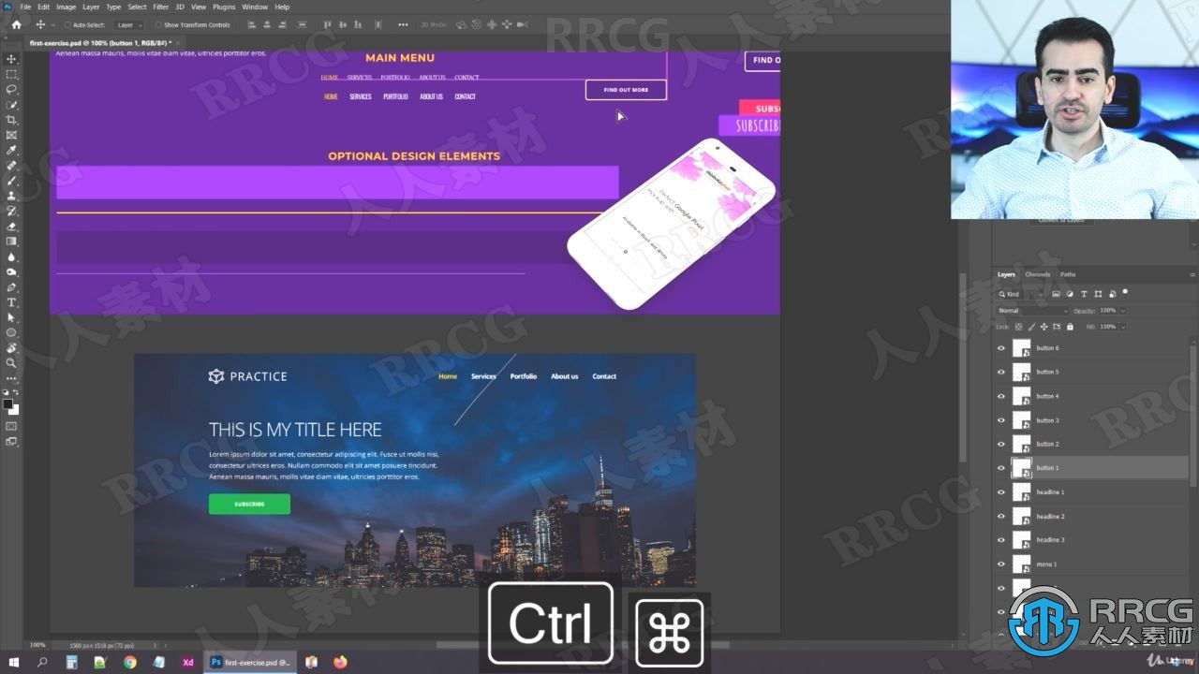Viewport: 1199px width, 674px height.
Task: Hide the headline 1 layer
Action: [1000, 492]
